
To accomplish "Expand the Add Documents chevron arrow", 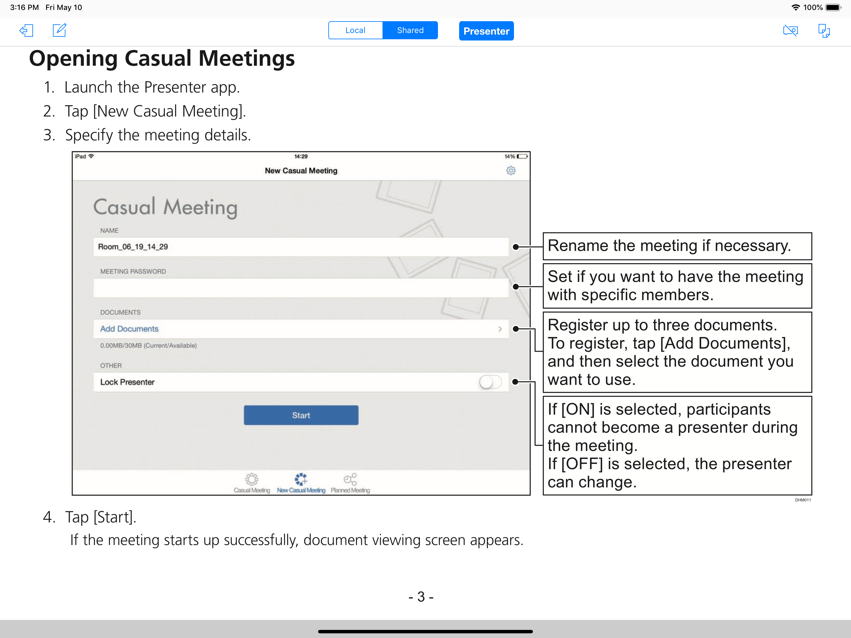I will coord(500,329).
